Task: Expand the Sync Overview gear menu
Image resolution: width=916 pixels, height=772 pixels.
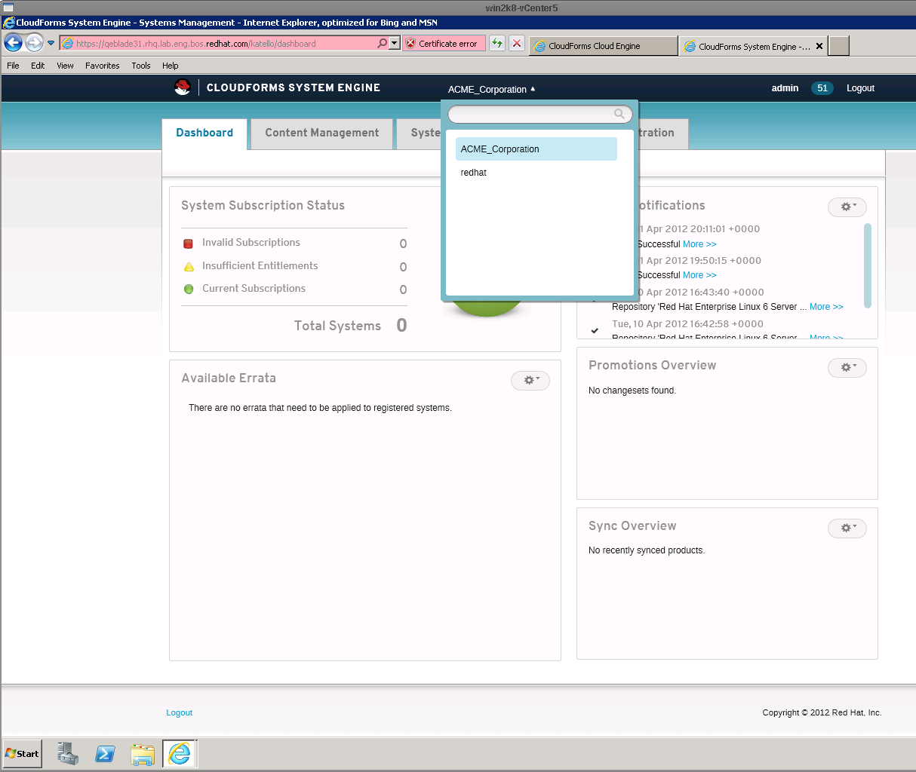Action: [847, 528]
